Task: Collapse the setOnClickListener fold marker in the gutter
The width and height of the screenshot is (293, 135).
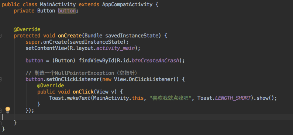Action: point(1,80)
